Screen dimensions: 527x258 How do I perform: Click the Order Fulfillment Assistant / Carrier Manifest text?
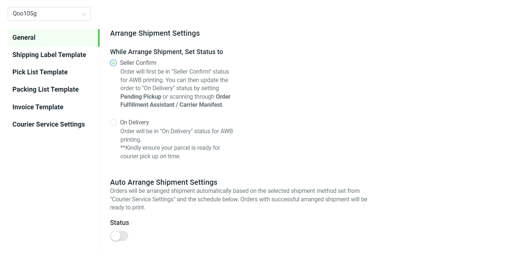(x=175, y=100)
